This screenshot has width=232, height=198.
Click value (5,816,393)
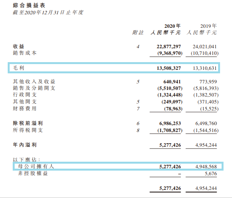[x=206, y=88]
